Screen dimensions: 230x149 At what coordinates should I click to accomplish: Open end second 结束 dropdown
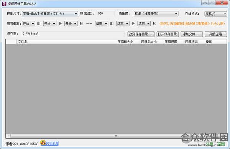point(144,24)
